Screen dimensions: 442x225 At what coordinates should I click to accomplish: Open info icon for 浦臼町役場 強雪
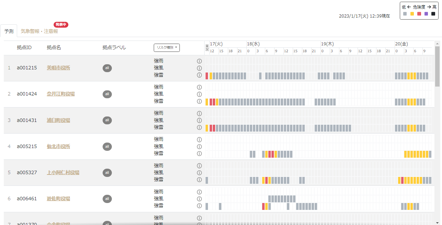(x=199, y=127)
